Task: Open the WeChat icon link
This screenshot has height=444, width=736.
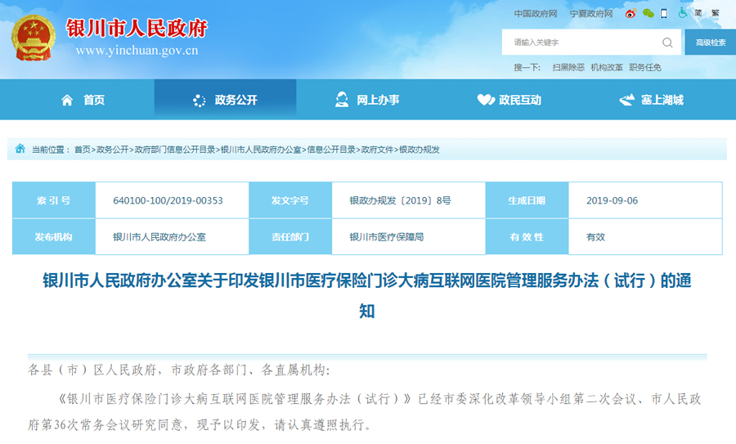Action: (x=648, y=14)
